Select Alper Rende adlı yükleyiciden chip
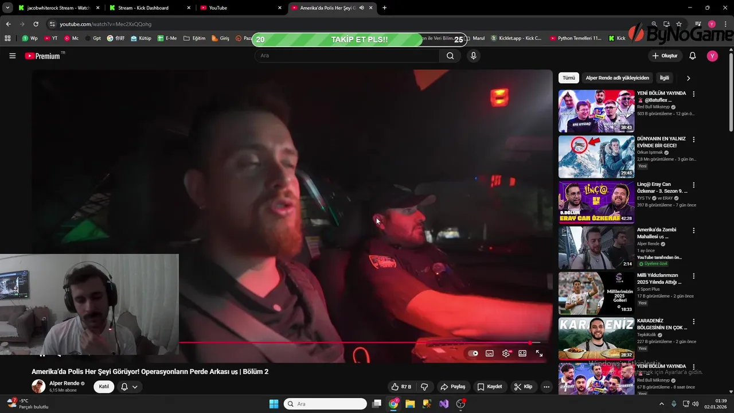Screen dimensions: 734x413 coord(617,78)
